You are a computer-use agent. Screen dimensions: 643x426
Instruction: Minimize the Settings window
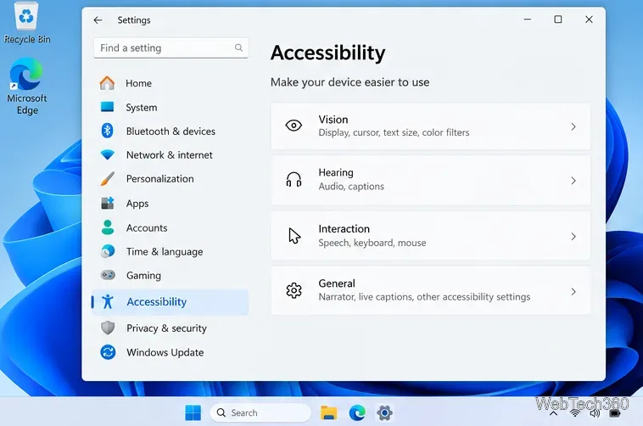click(528, 20)
